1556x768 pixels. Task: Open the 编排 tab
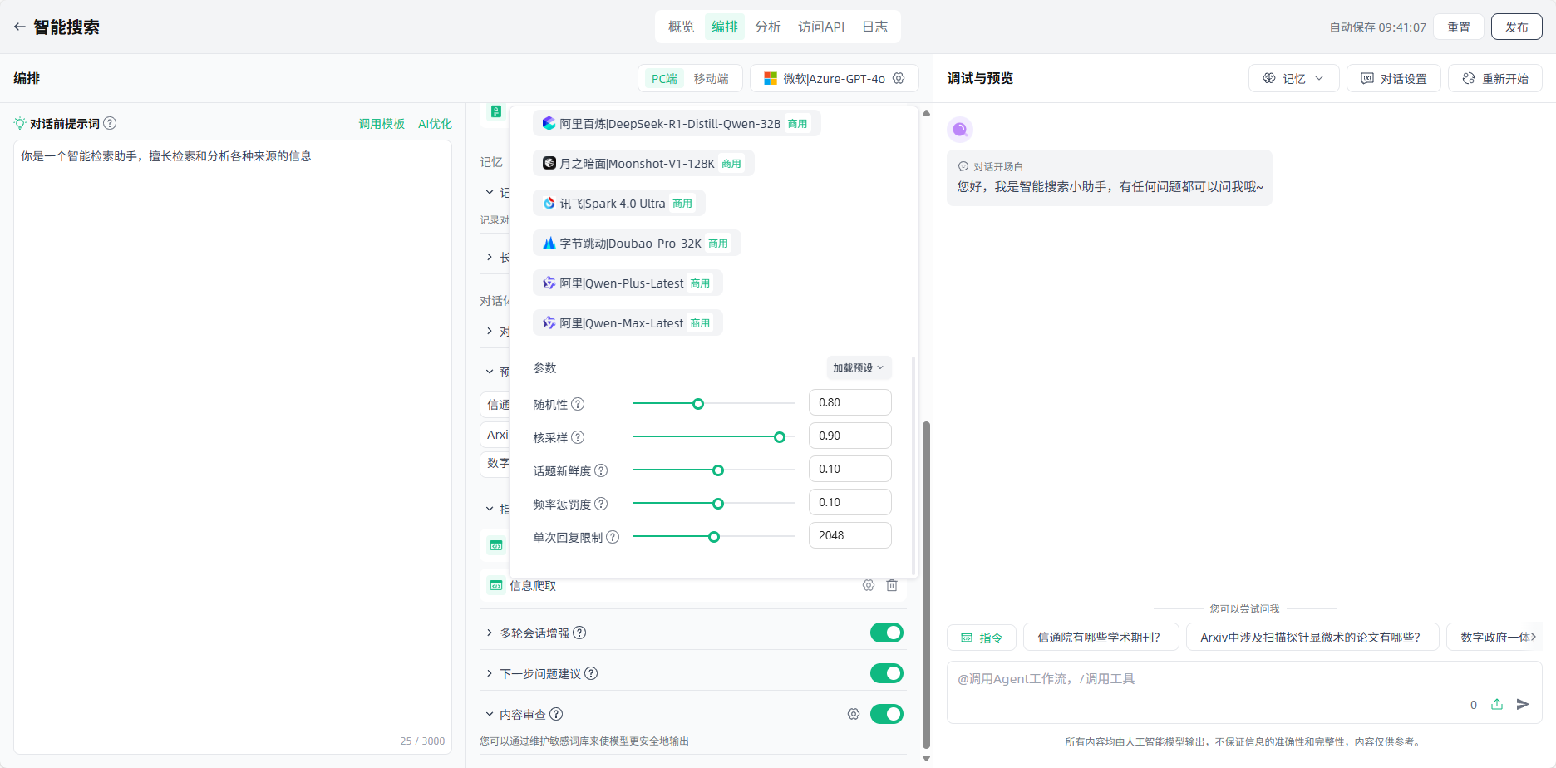(725, 27)
